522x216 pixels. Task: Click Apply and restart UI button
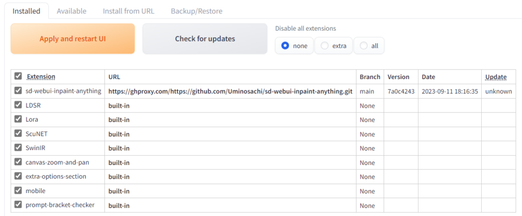click(x=72, y=39)
